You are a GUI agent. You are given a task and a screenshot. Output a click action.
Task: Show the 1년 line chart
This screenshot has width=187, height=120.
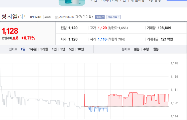click(54, 49)
